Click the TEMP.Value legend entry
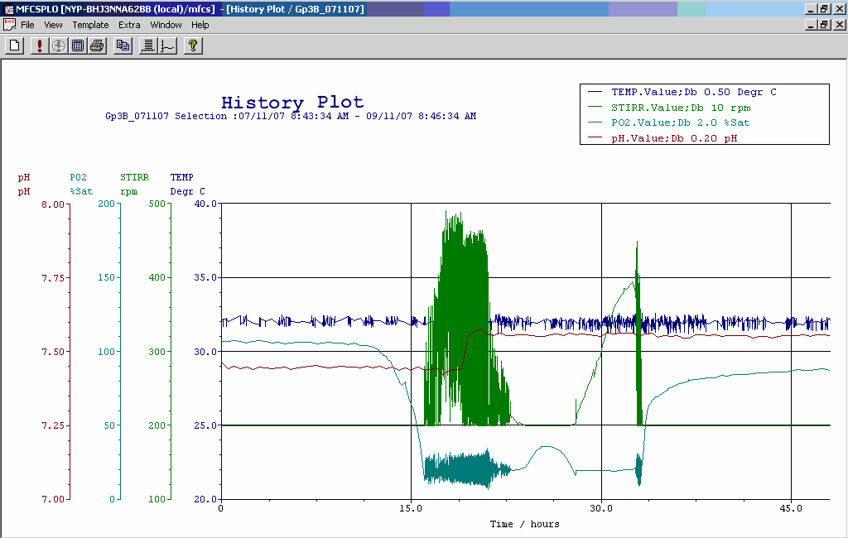Screen dimensions: 848x538 tap(693, 93)
